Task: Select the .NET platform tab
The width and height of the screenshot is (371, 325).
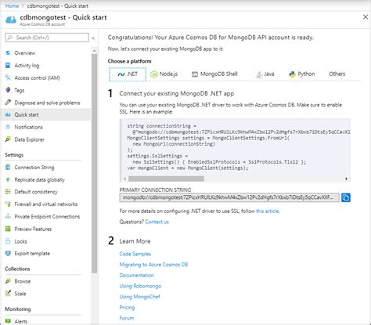Action: 128,74
